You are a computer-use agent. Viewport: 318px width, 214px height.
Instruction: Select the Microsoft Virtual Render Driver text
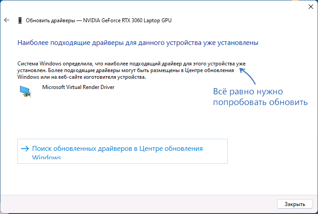[x=78, y=87]
